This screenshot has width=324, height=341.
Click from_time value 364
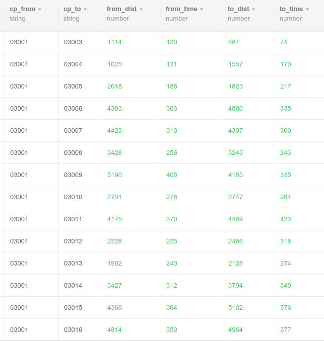[x=172, y=307]
